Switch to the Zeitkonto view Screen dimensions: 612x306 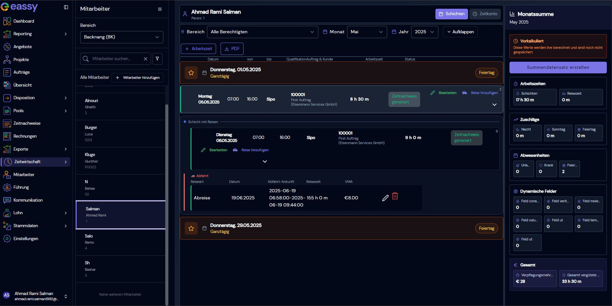(x=485, y=14)
